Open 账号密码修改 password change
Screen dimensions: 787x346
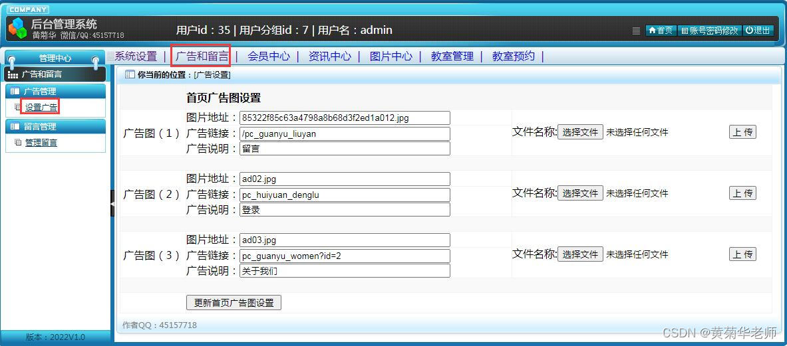(709, 31)
